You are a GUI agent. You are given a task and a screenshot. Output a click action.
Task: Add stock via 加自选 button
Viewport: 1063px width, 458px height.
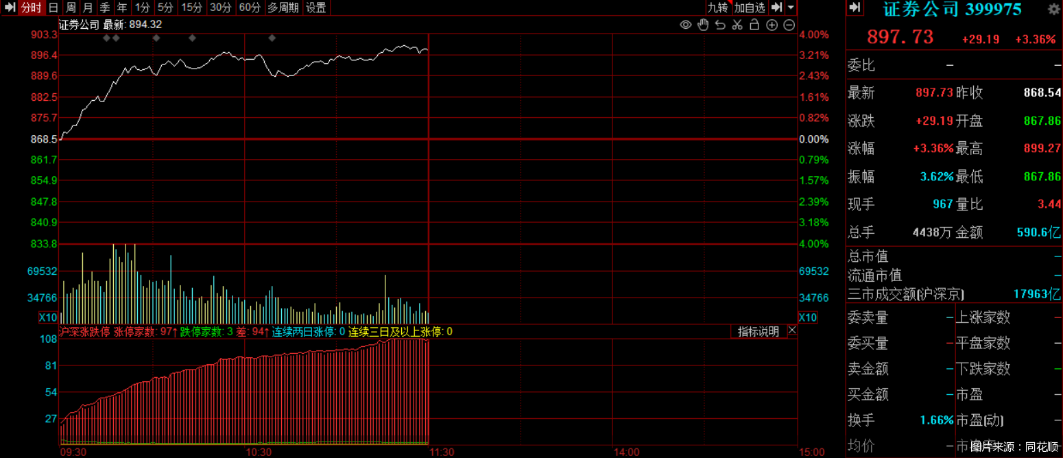click(x=749, y=8)
